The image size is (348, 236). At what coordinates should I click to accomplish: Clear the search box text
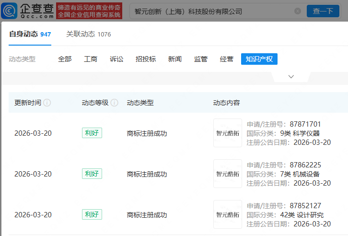click(298, 11)
